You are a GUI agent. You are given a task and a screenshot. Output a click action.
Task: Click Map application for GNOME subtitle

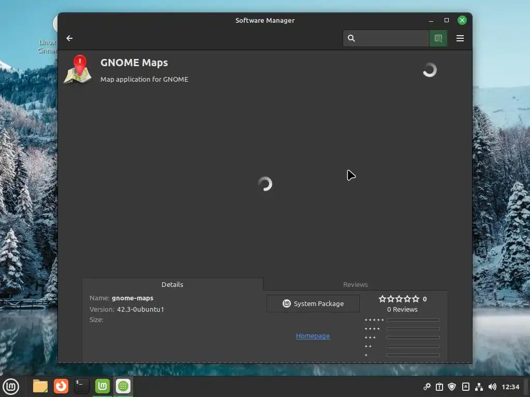(x=144, y=79)
